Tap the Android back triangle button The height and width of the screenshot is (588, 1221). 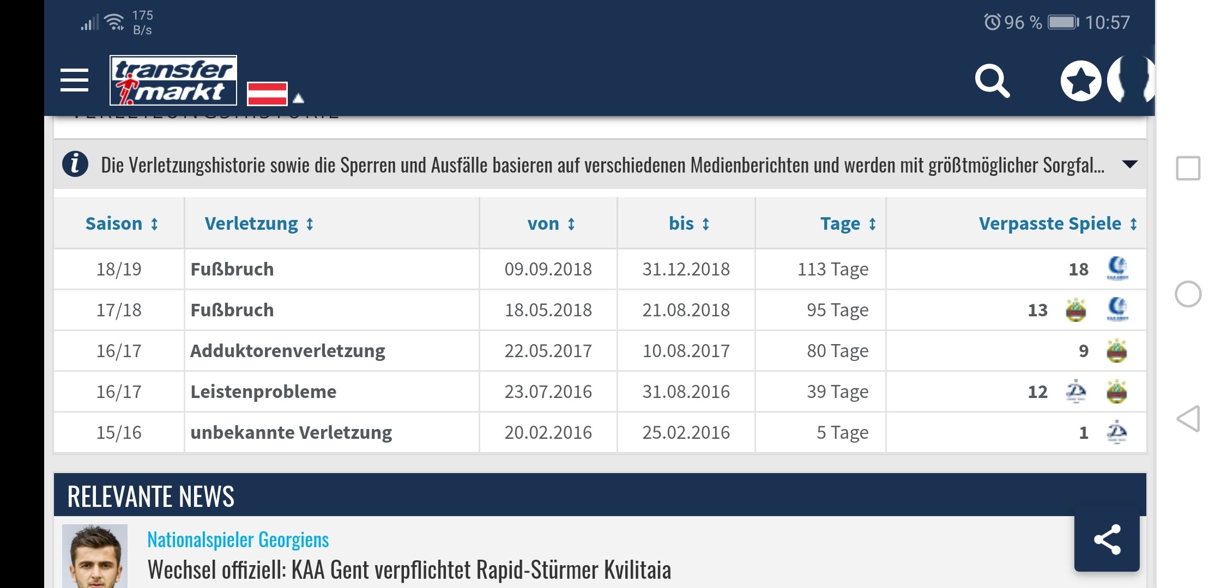tap(1188, 419)
